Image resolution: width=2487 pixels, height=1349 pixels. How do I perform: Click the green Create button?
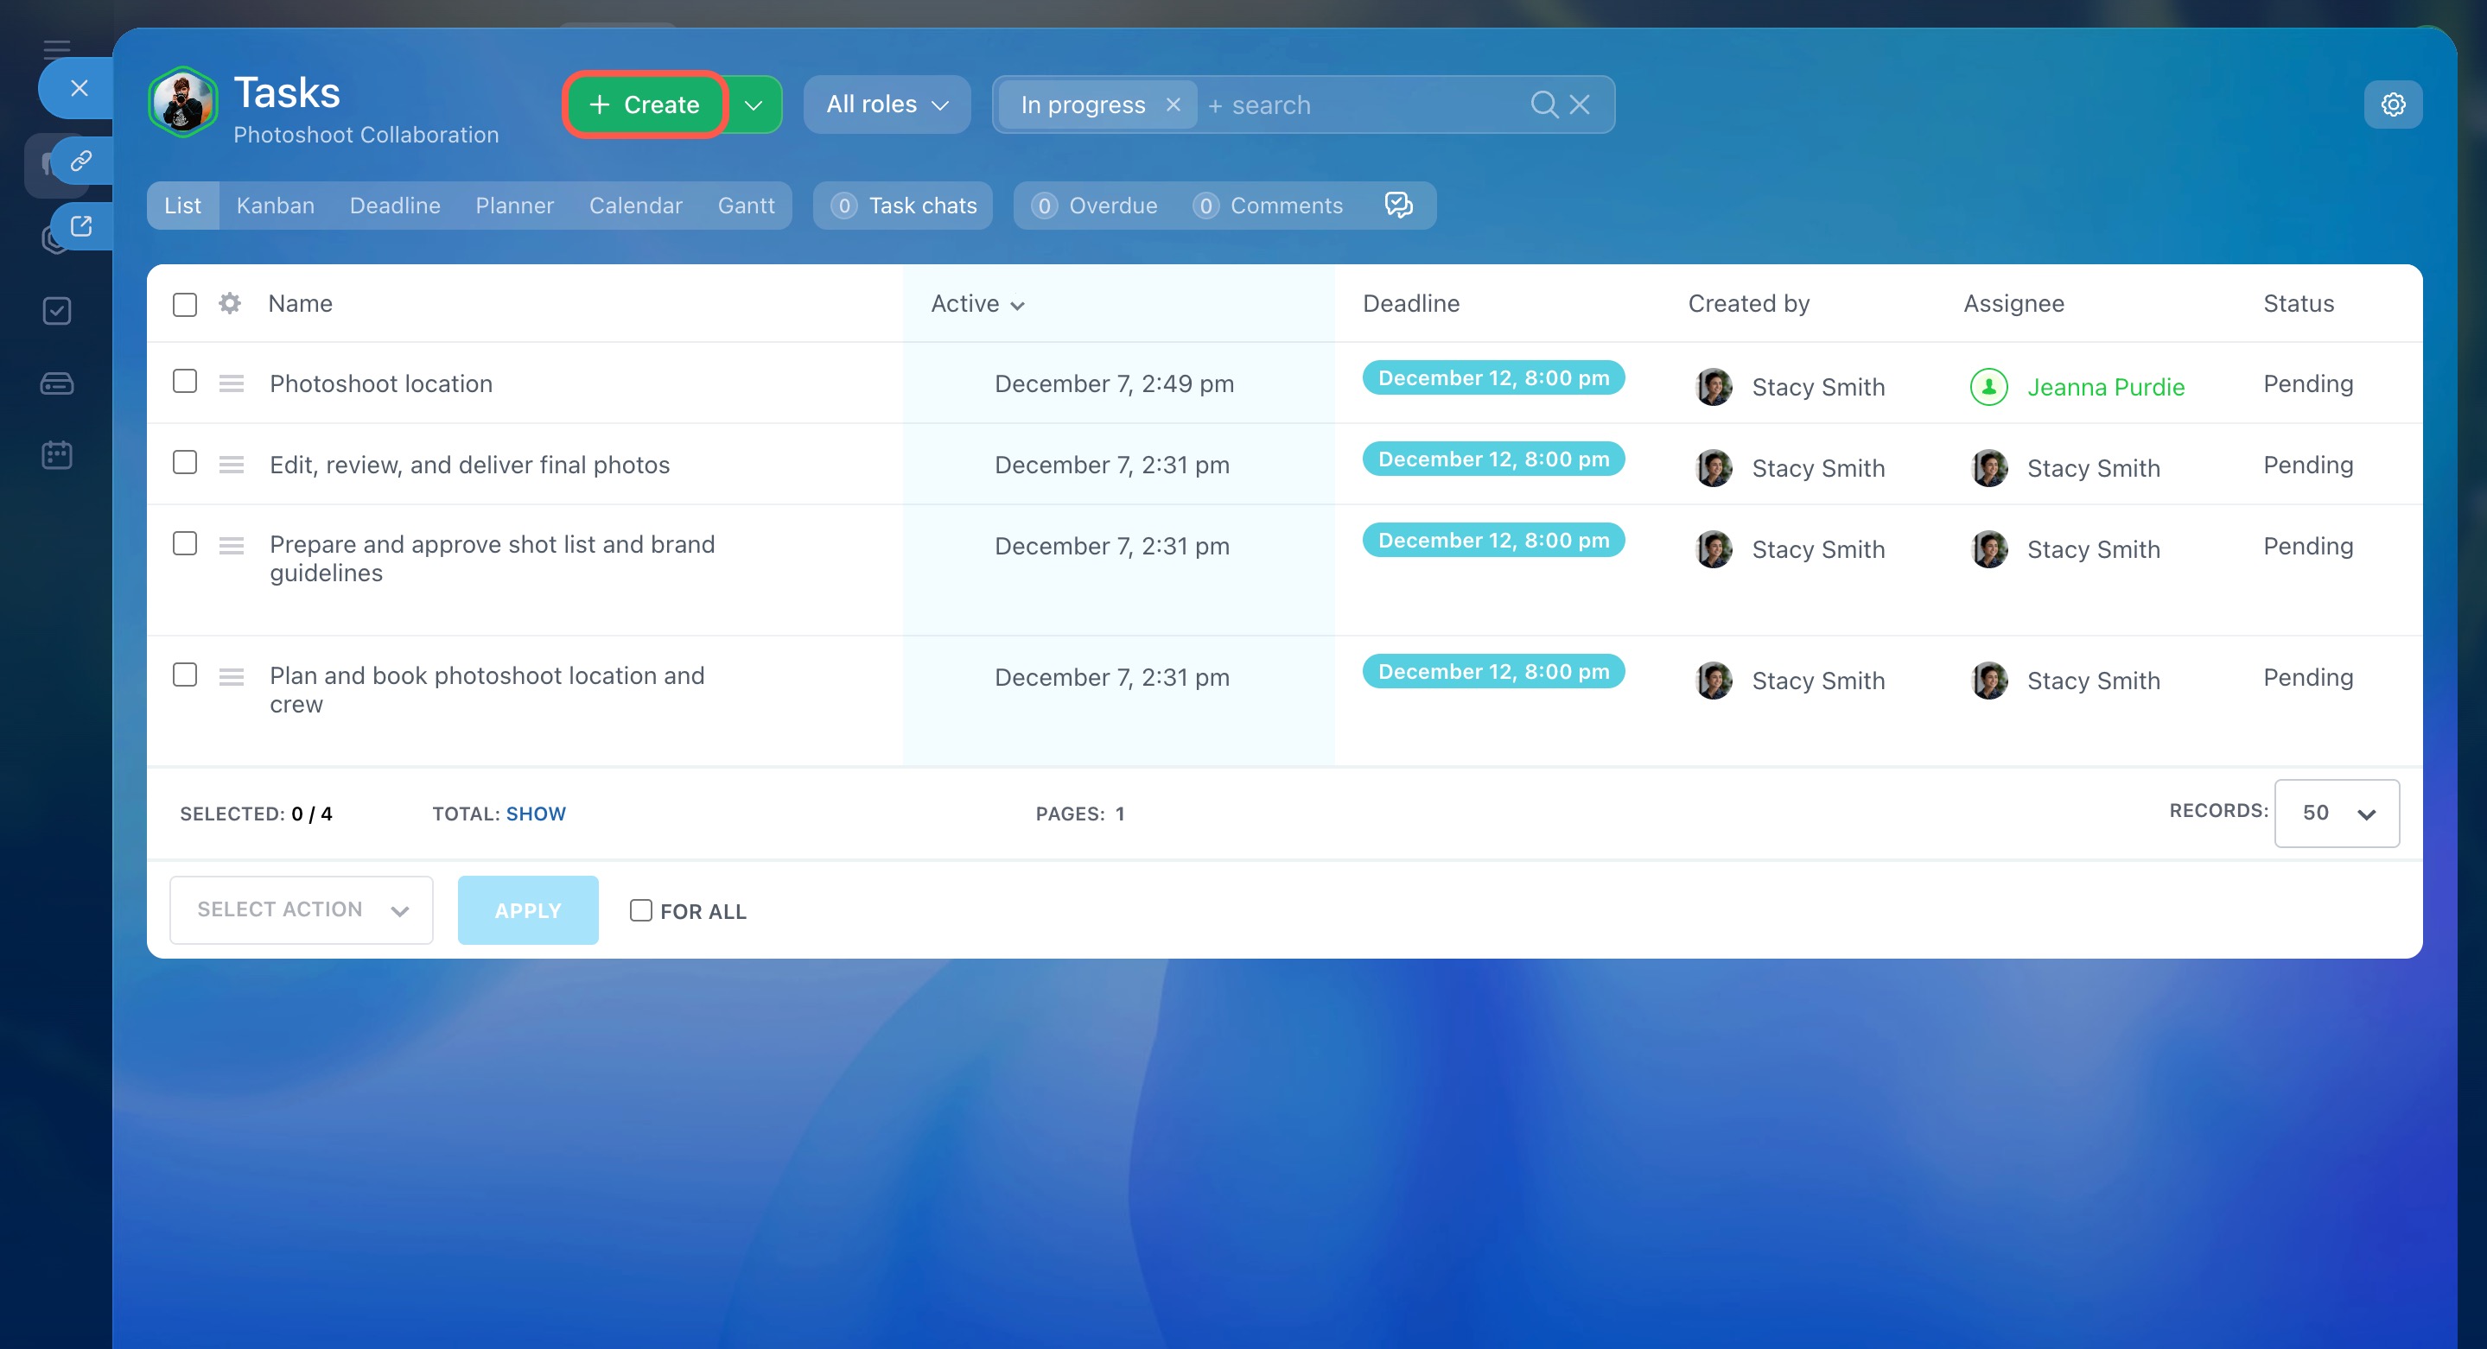644,104
